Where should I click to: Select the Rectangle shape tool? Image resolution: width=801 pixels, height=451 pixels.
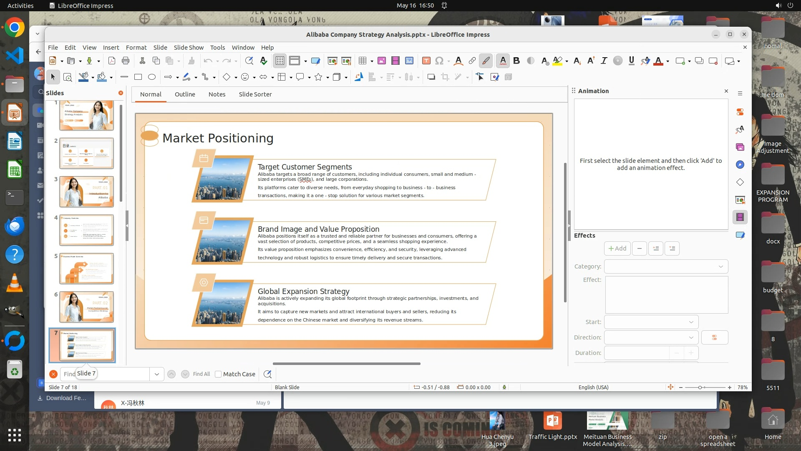[138, 77]
